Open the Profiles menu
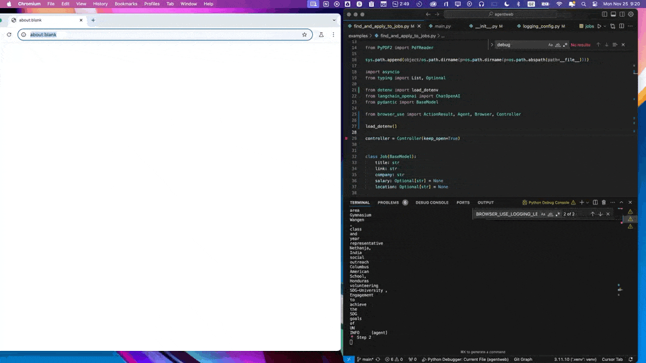Image resolution: width=646 pixels, height=363 pixels. coord(151,4)
